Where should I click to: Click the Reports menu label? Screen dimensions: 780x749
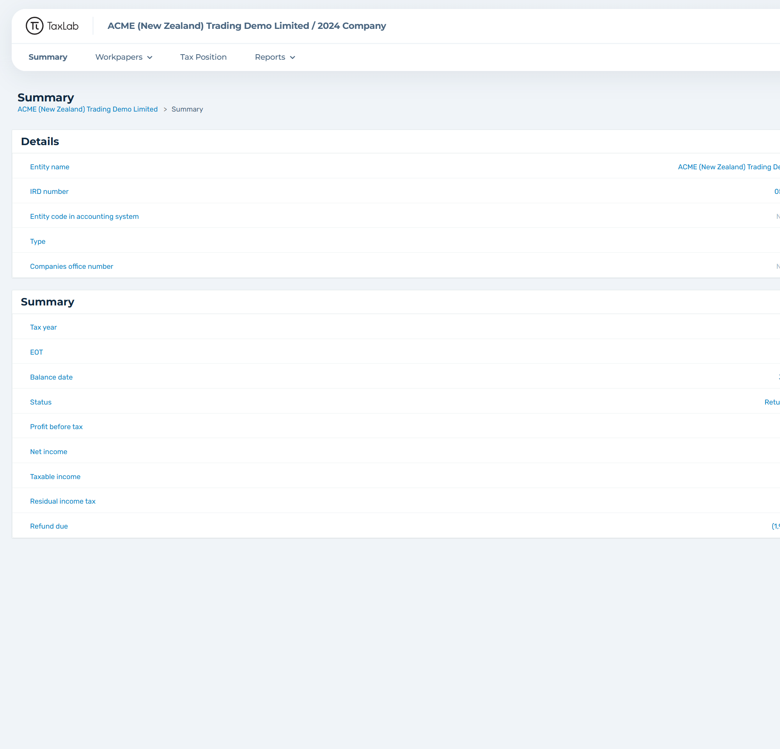(270, 57)
